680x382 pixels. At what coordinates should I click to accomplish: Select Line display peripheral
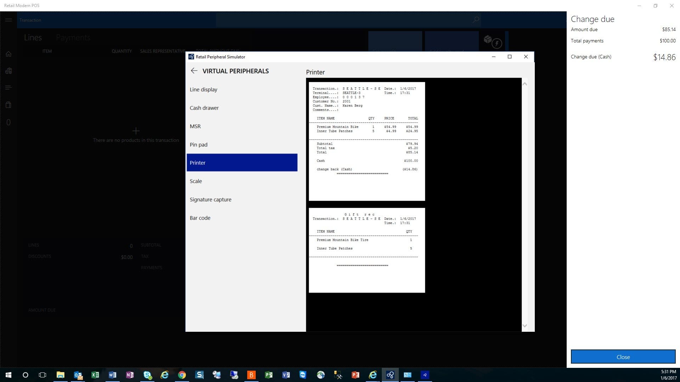pos(204,89)
